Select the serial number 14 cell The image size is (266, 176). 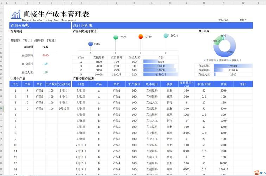[15, 169]
